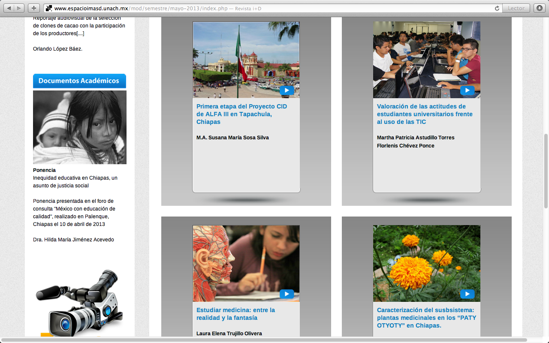Click 'Reportaje audiovisual de la selección' excerpt
The width and height of the screenshot is (549, 343).
pyautogui.click(x=79, y=26)
